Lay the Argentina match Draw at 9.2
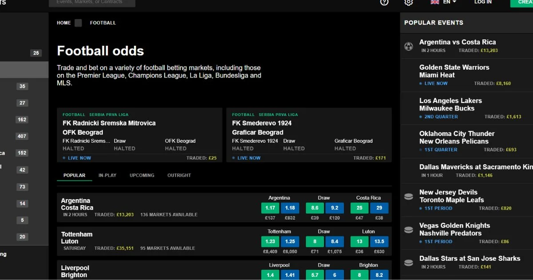Viewport: 533px width, 280px height. 334,208
